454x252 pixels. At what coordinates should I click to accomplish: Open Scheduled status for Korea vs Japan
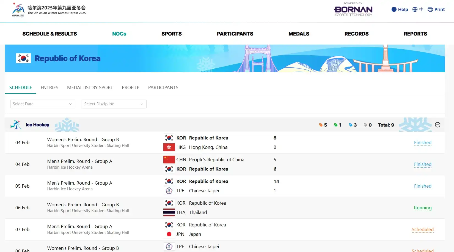(423, 229)
